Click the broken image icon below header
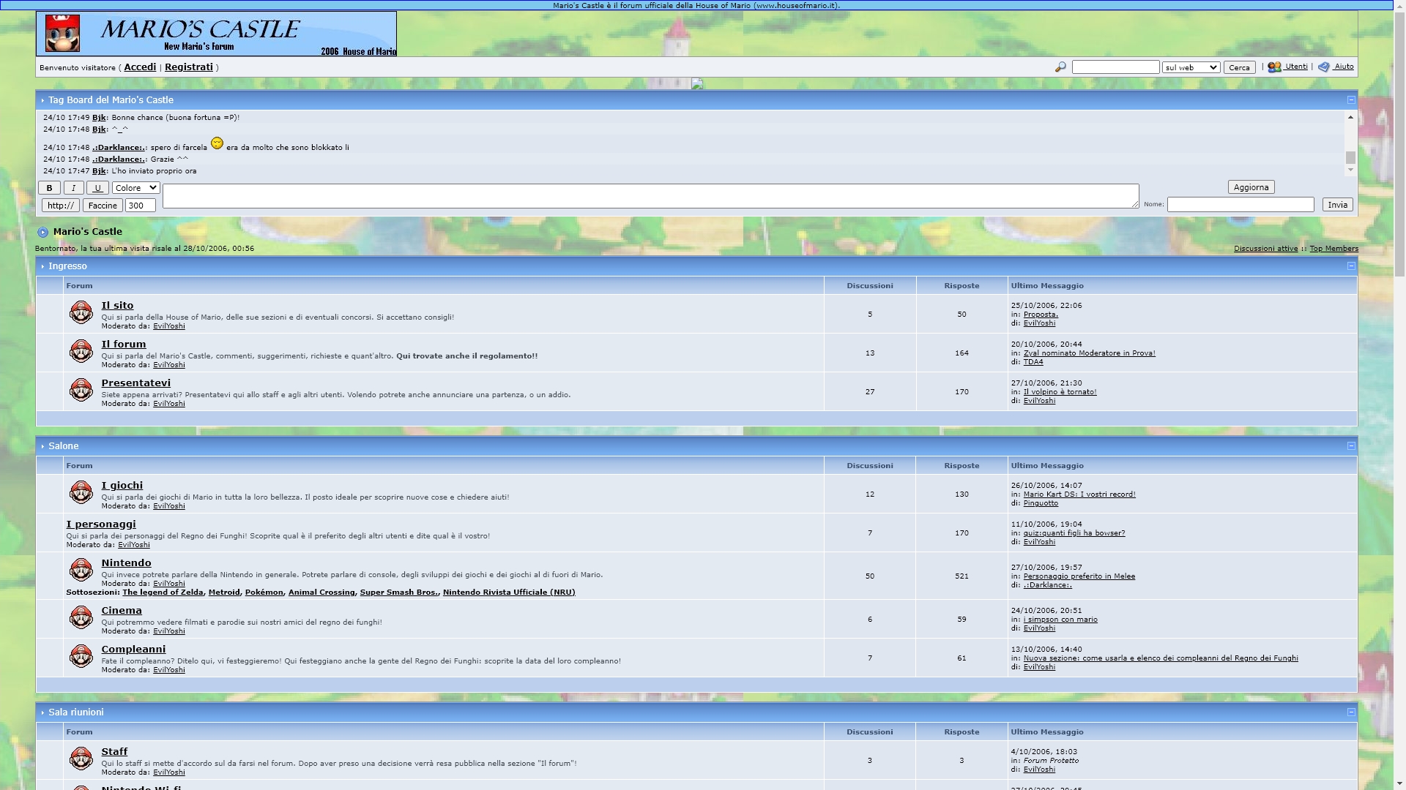Viewport: 1406px width, 790px height. click(x=697, y=84)
